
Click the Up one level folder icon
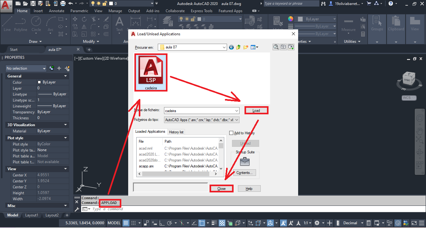[x=239, y=47]
